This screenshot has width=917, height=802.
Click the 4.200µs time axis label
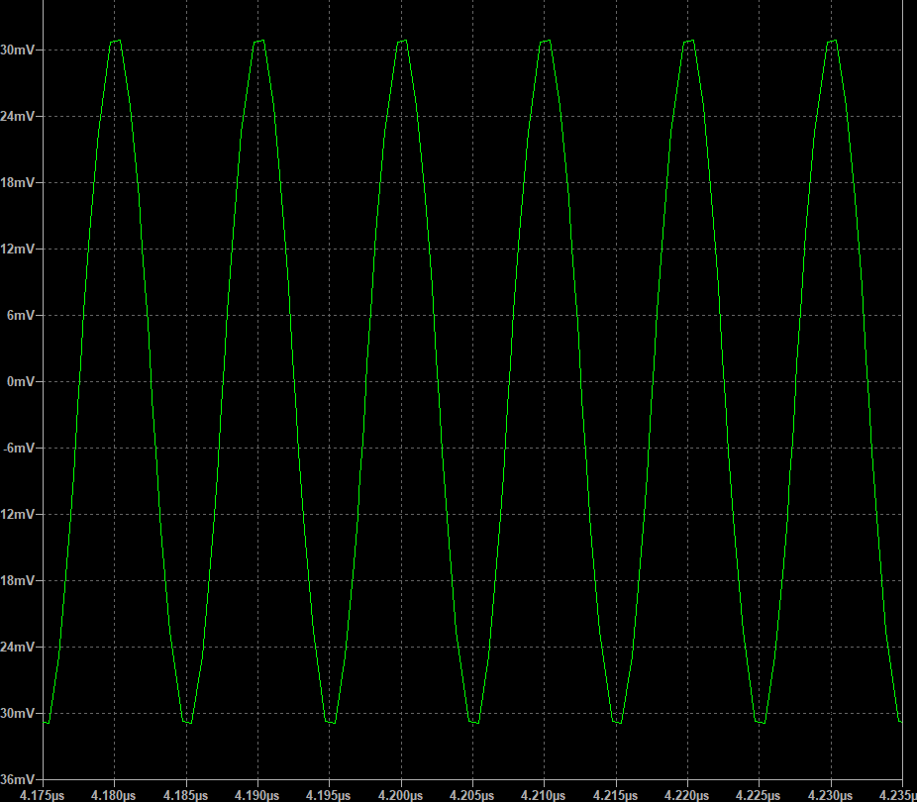click(401, 794)
